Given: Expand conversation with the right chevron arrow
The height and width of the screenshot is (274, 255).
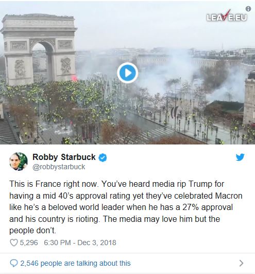Looking at the screenshot, I should pos(242,263).
